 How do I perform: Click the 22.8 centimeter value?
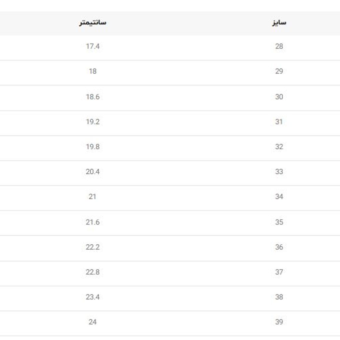coord(93,272)
